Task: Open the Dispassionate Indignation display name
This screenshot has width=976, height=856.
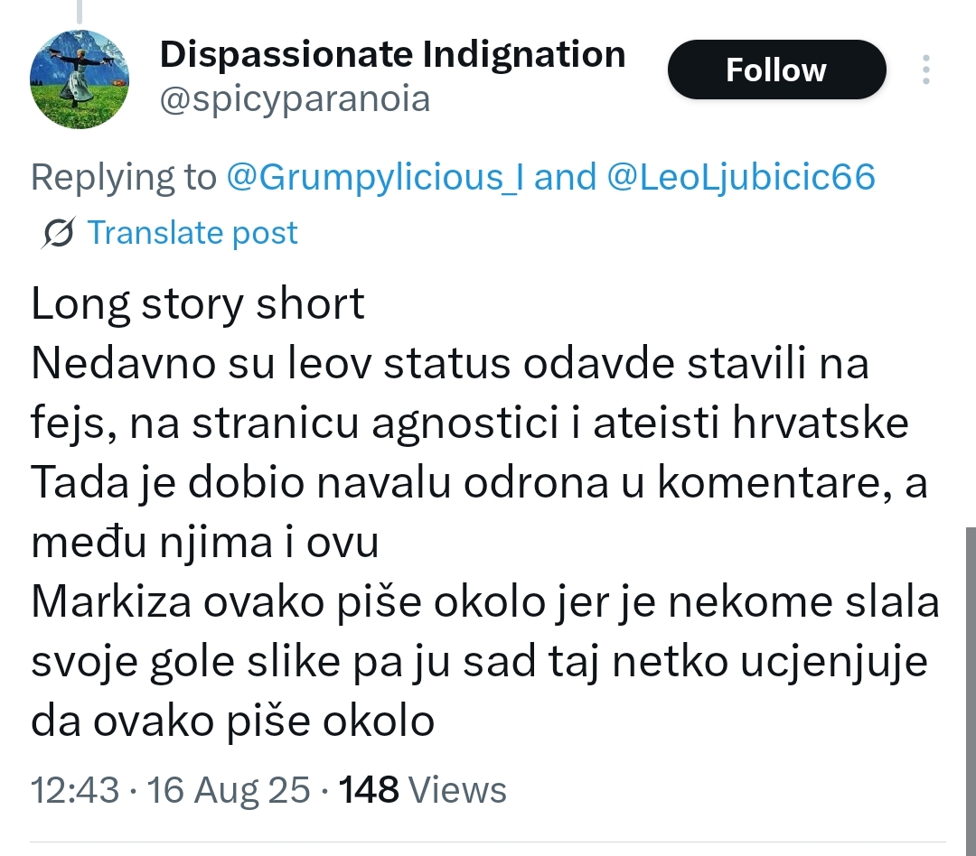Action: coord(393,54)
